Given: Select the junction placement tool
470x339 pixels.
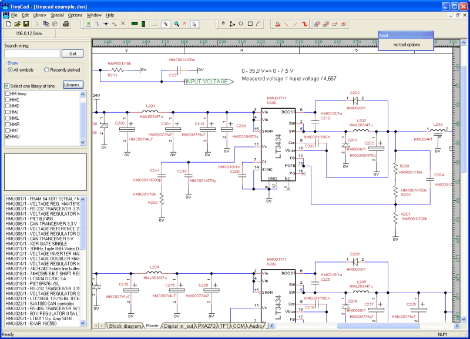Looking at the screenshot, I should pyautogui.click(x=106, y=24).
